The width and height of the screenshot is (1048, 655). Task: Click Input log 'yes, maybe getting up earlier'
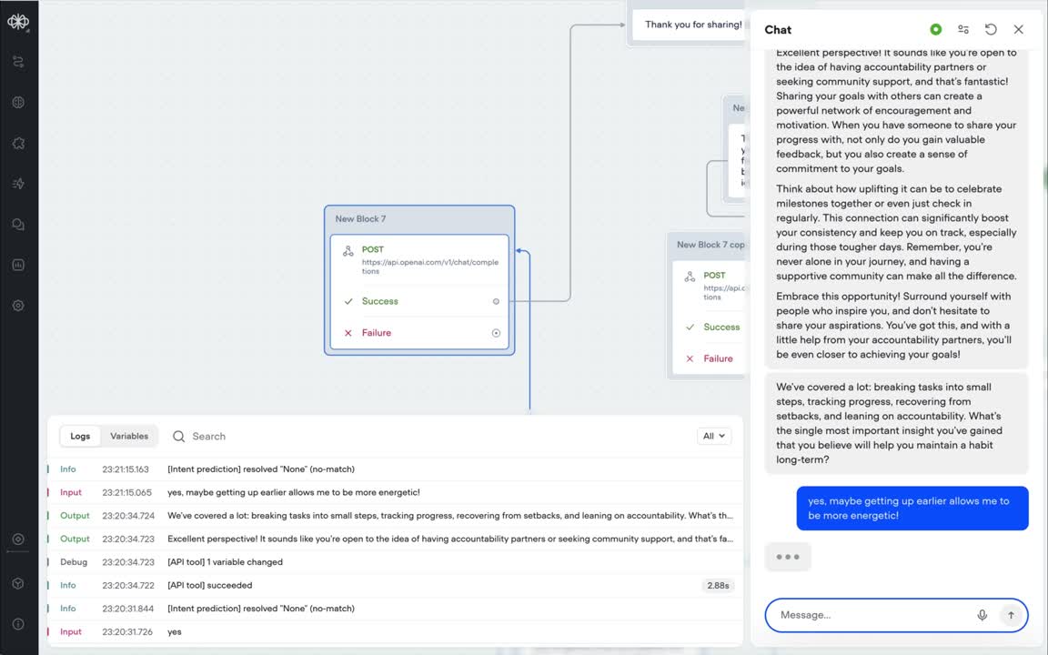[396, 492]
